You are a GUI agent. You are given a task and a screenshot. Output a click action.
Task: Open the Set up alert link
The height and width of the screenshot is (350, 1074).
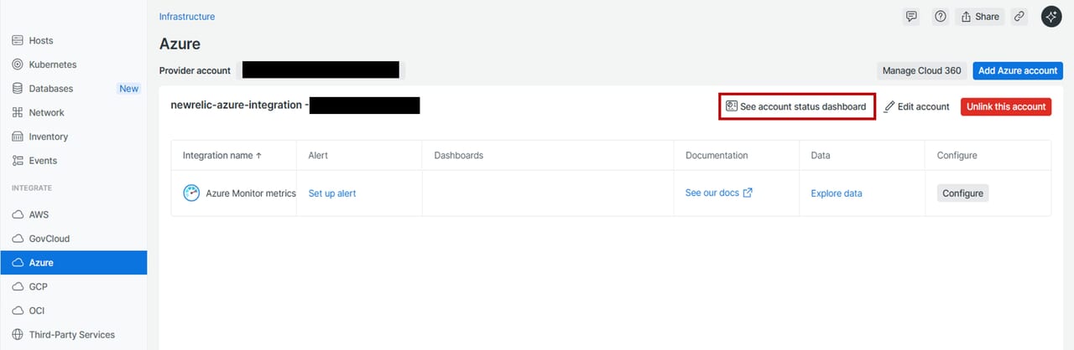(332, 193)
